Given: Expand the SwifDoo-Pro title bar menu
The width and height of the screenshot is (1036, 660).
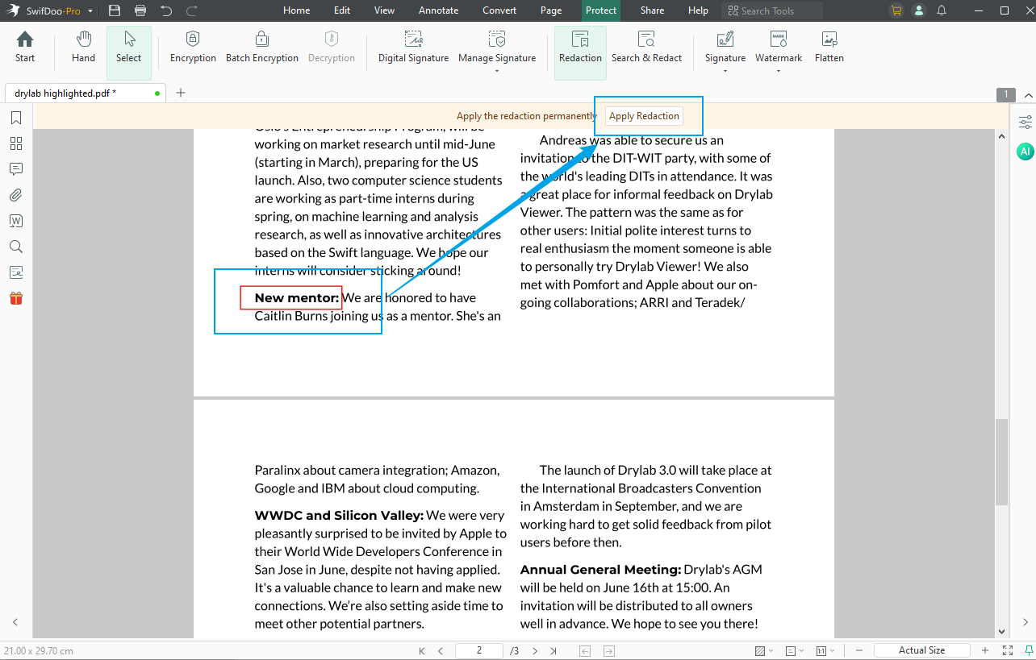Looking at the screenshot, I should tap(90, 10).
